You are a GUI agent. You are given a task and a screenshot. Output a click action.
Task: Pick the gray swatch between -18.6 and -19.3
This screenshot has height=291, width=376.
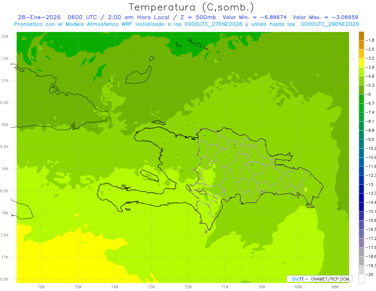[361, 261]
